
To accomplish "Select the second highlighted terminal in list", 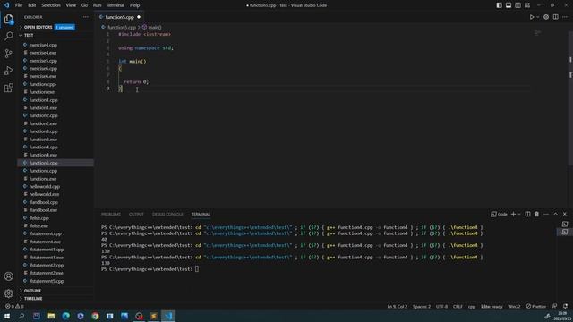I will pyautogui.click(x=565, y=232).
